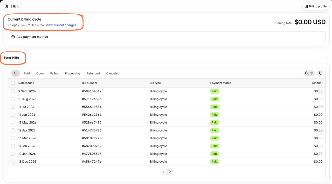Open search and filter for bills
This screenshot has width=332, height=184.
tap(309, 73)
